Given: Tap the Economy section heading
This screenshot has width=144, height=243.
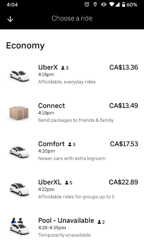Looking at the screenshot, I should click(x=25, y=46).
